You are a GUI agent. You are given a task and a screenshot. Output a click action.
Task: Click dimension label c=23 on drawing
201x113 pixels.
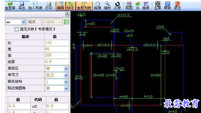point(91,24)
